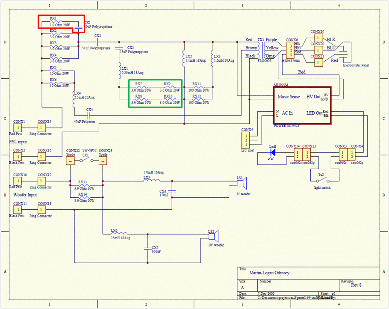
Task: Click the CONX10 Red Post connector box
Action: (x=18, y=181)
